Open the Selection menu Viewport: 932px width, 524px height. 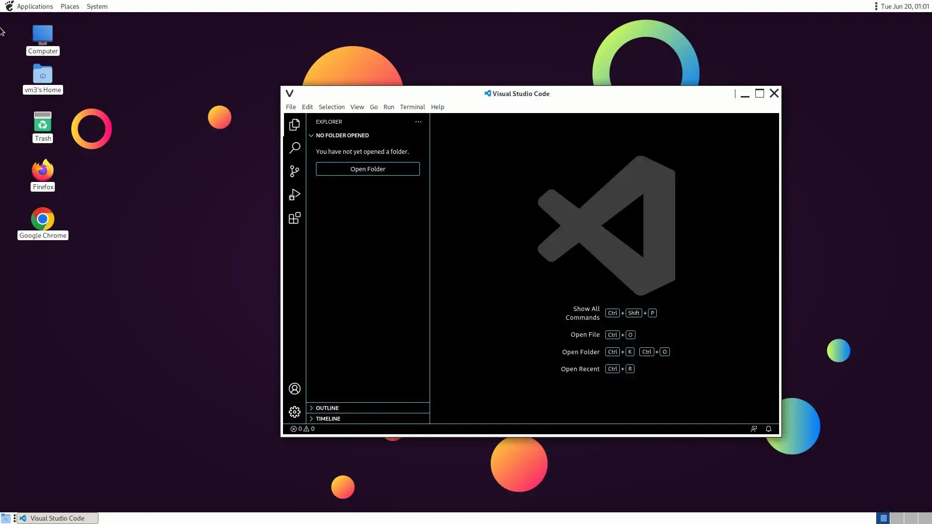click(x=332, y=107)
